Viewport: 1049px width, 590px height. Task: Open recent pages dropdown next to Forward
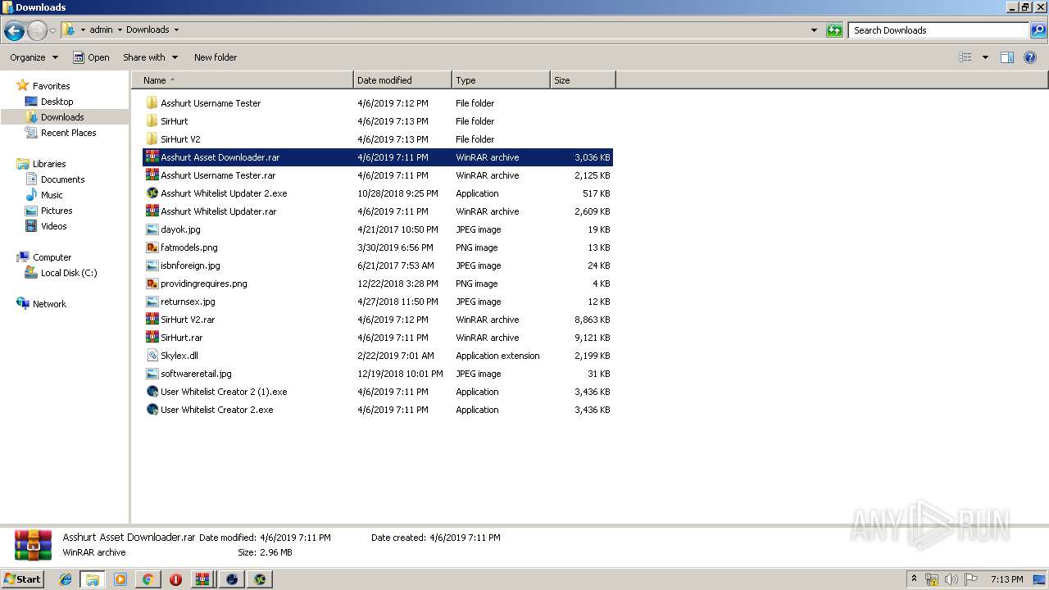click(53, 31)
